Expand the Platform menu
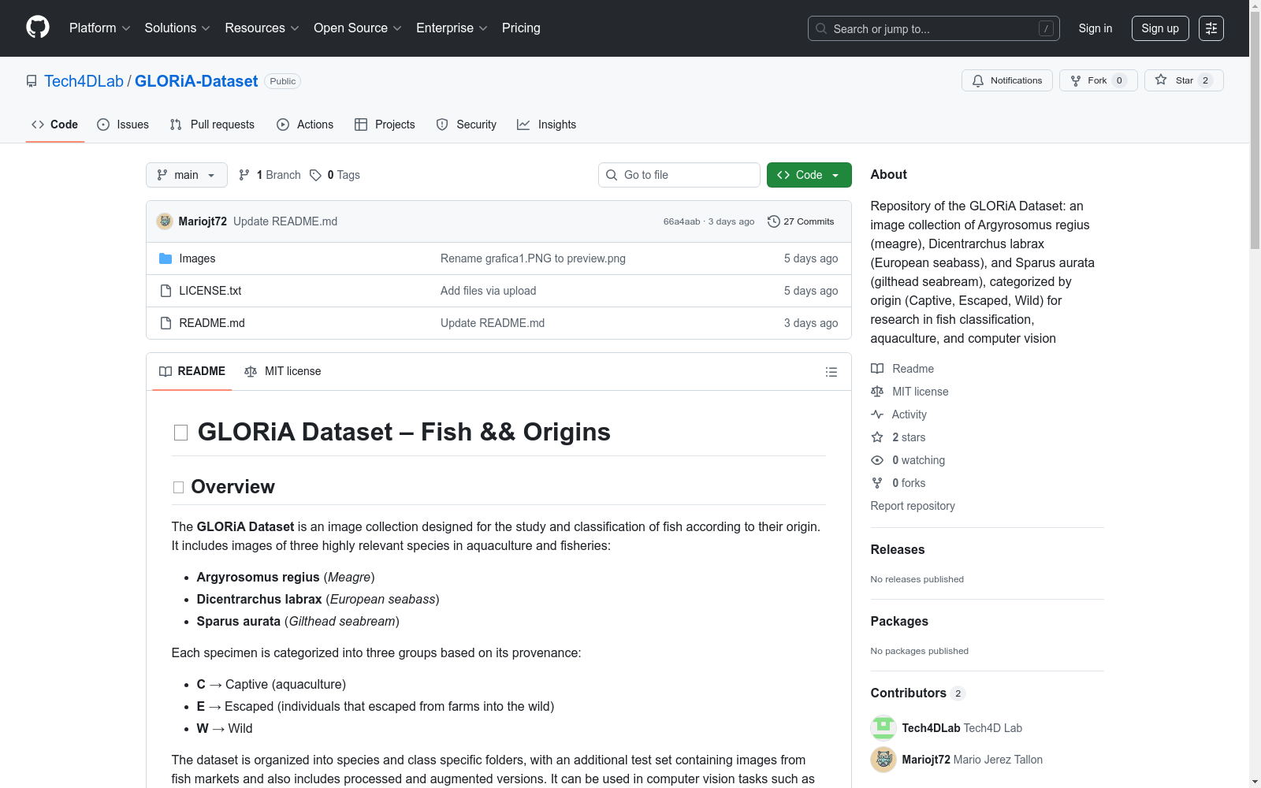 coord(100,28)
